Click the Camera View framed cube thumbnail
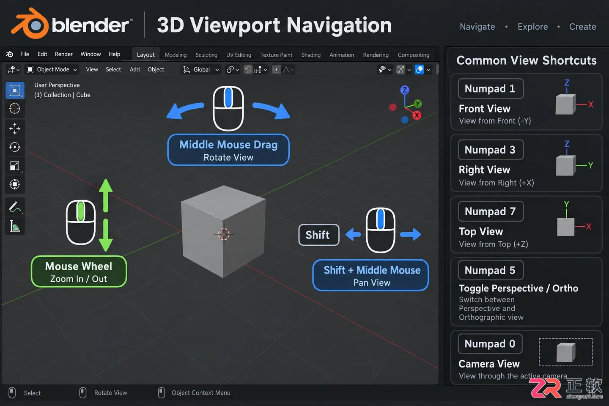 (566, 352)
